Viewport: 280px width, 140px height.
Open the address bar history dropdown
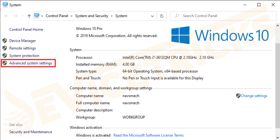click(x=152, y=16)
